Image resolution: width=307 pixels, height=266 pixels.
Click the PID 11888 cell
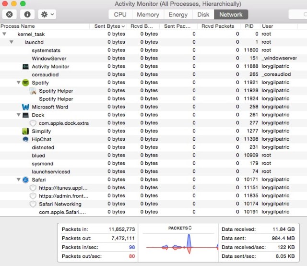pyautogui.click(x=251, y=66)
